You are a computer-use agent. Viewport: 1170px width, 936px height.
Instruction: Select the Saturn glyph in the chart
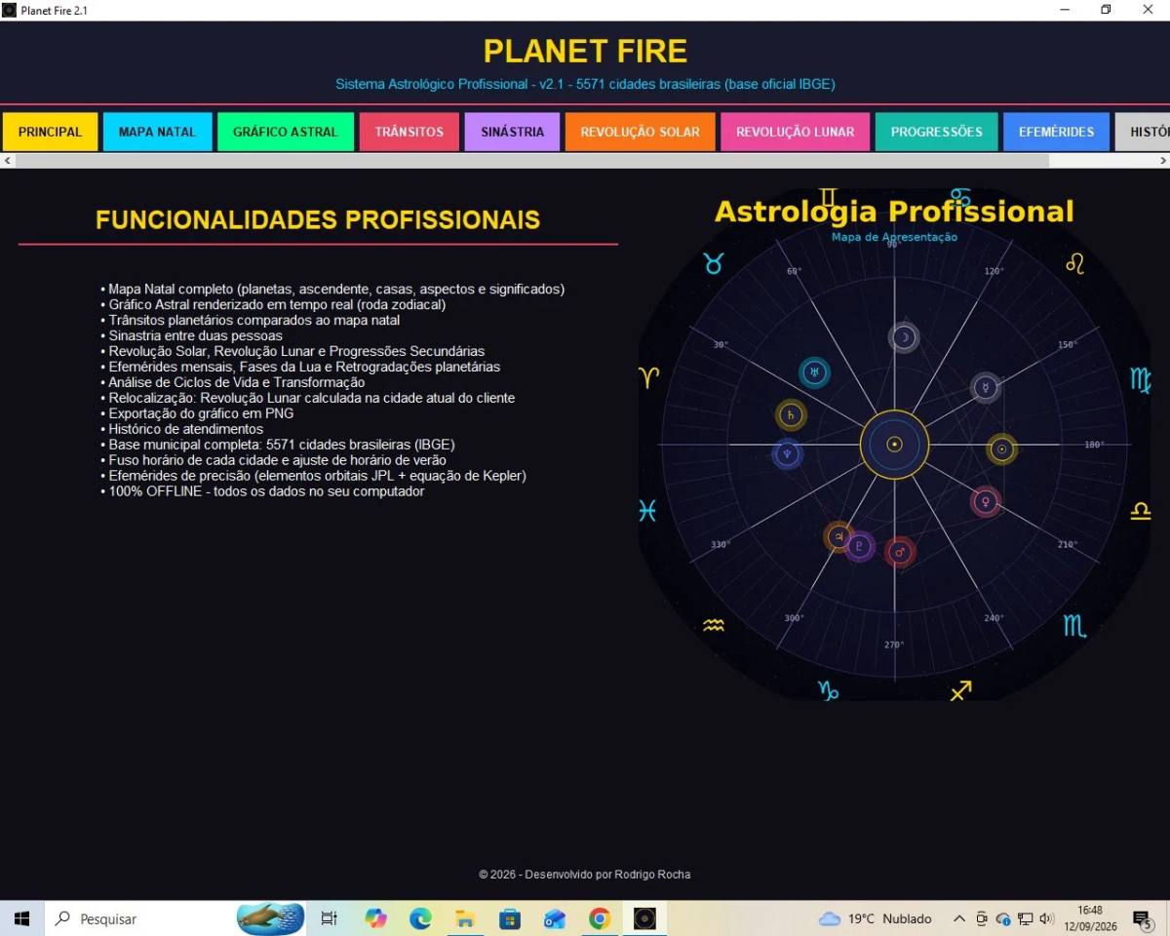(791, 415)
